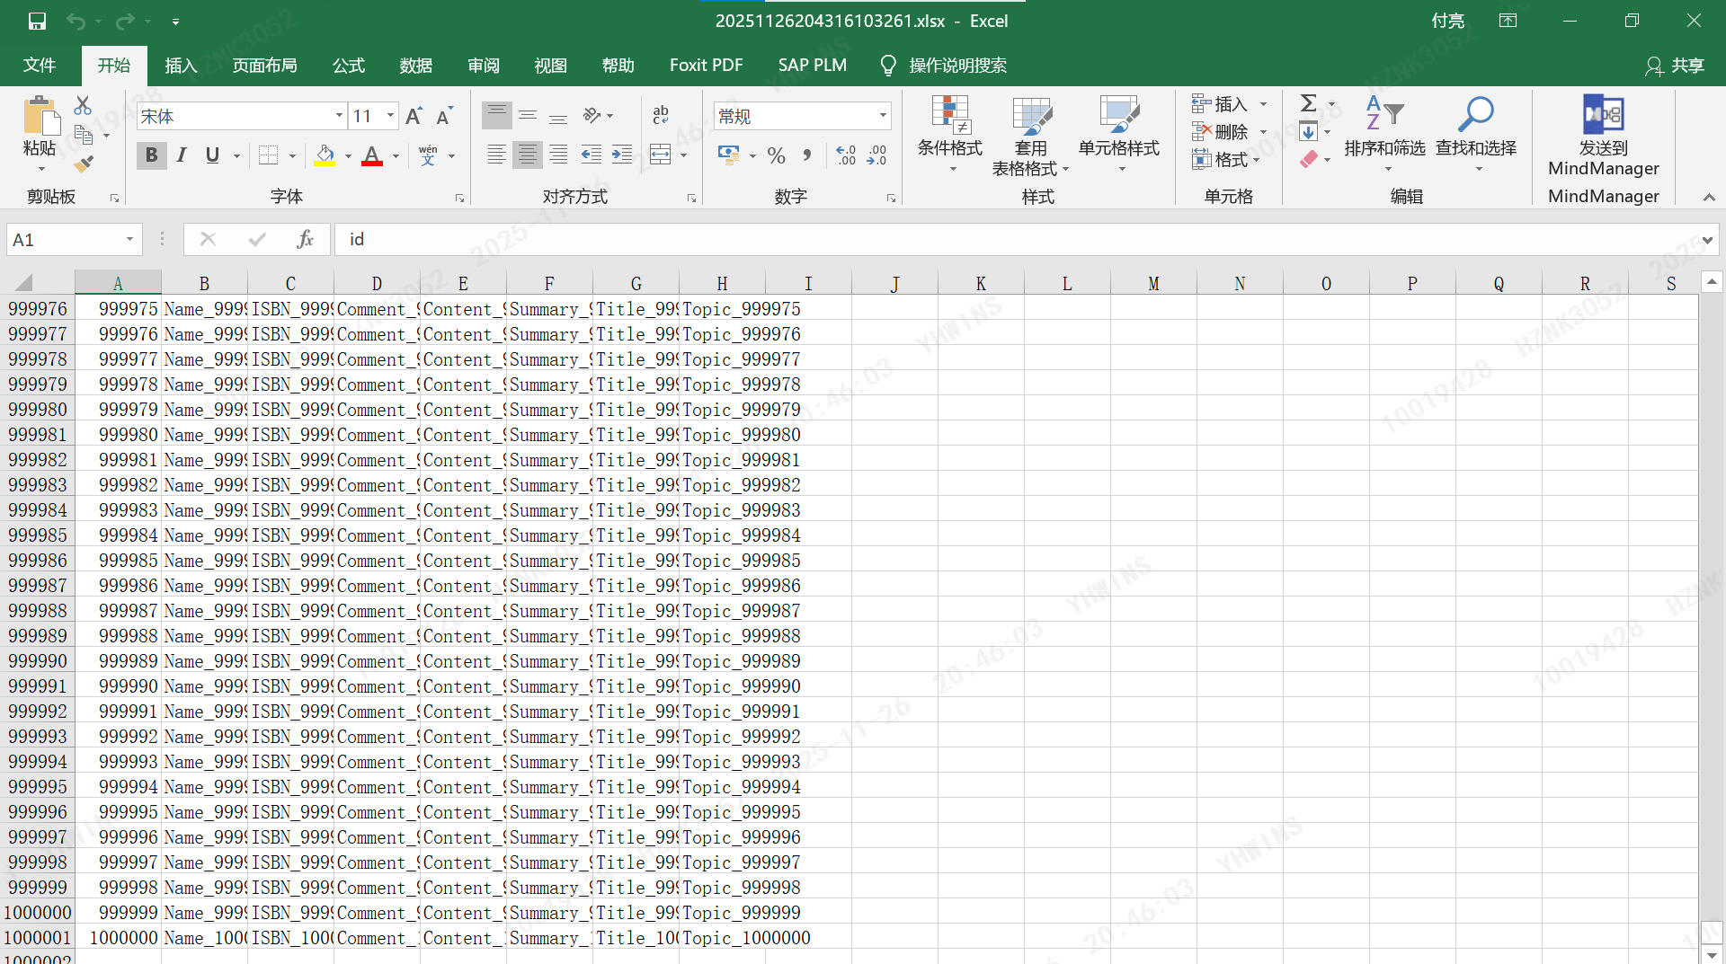Click the Fill down arrow icon

1309,132
